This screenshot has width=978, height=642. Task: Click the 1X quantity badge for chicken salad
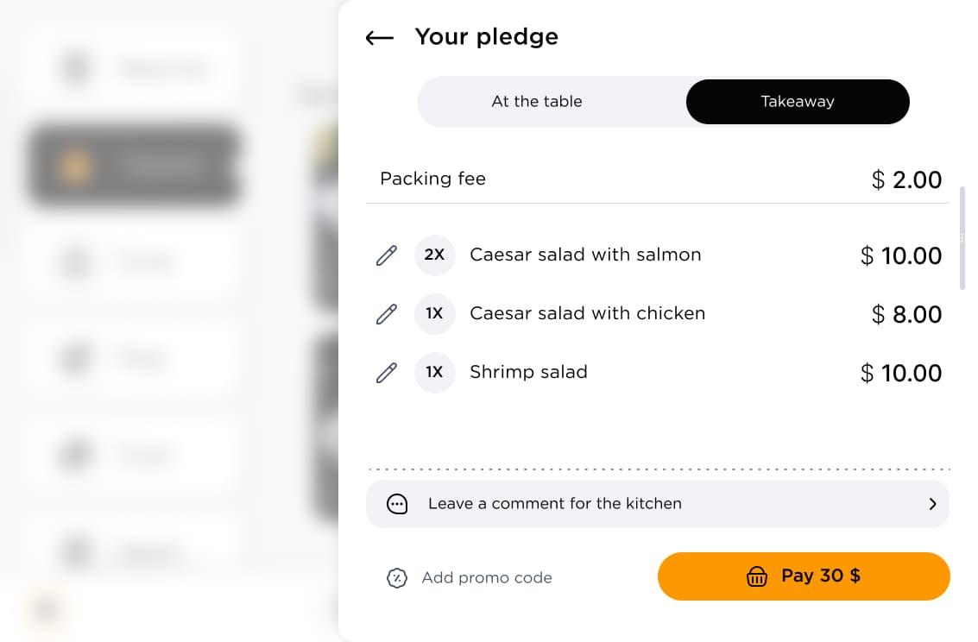pos(435,313)
